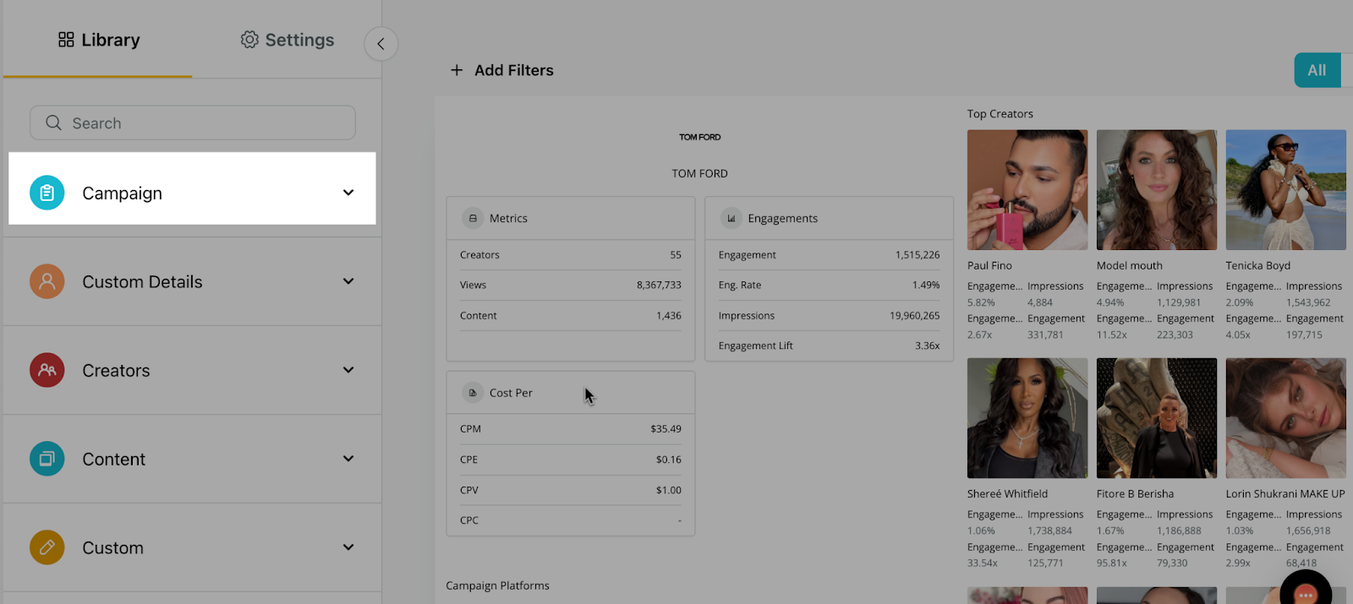Open Paul Fino creator thumbnail
Image resolution: width=1353 pixels, height=604 pixels.
pos(1027,189)
